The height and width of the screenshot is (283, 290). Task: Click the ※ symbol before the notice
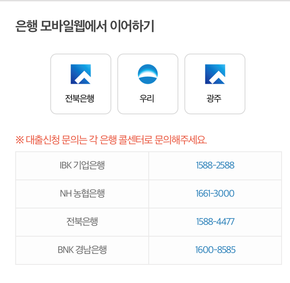coord(20,140)
